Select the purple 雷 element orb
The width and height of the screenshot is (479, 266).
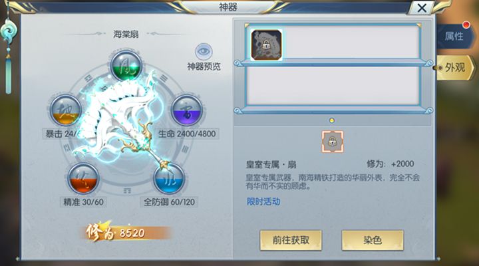(x=187, y=110)
